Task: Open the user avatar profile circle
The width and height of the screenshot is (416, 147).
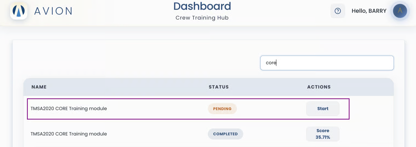Action: 400,11
